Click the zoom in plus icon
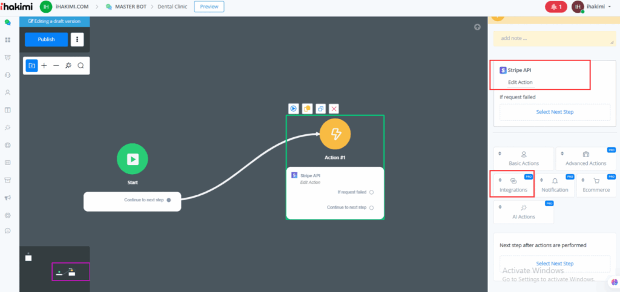 pos(44,65)
